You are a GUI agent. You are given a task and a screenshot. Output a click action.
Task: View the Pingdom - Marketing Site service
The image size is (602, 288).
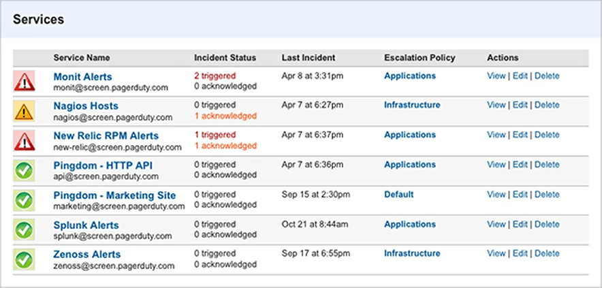tap(496, 194)
